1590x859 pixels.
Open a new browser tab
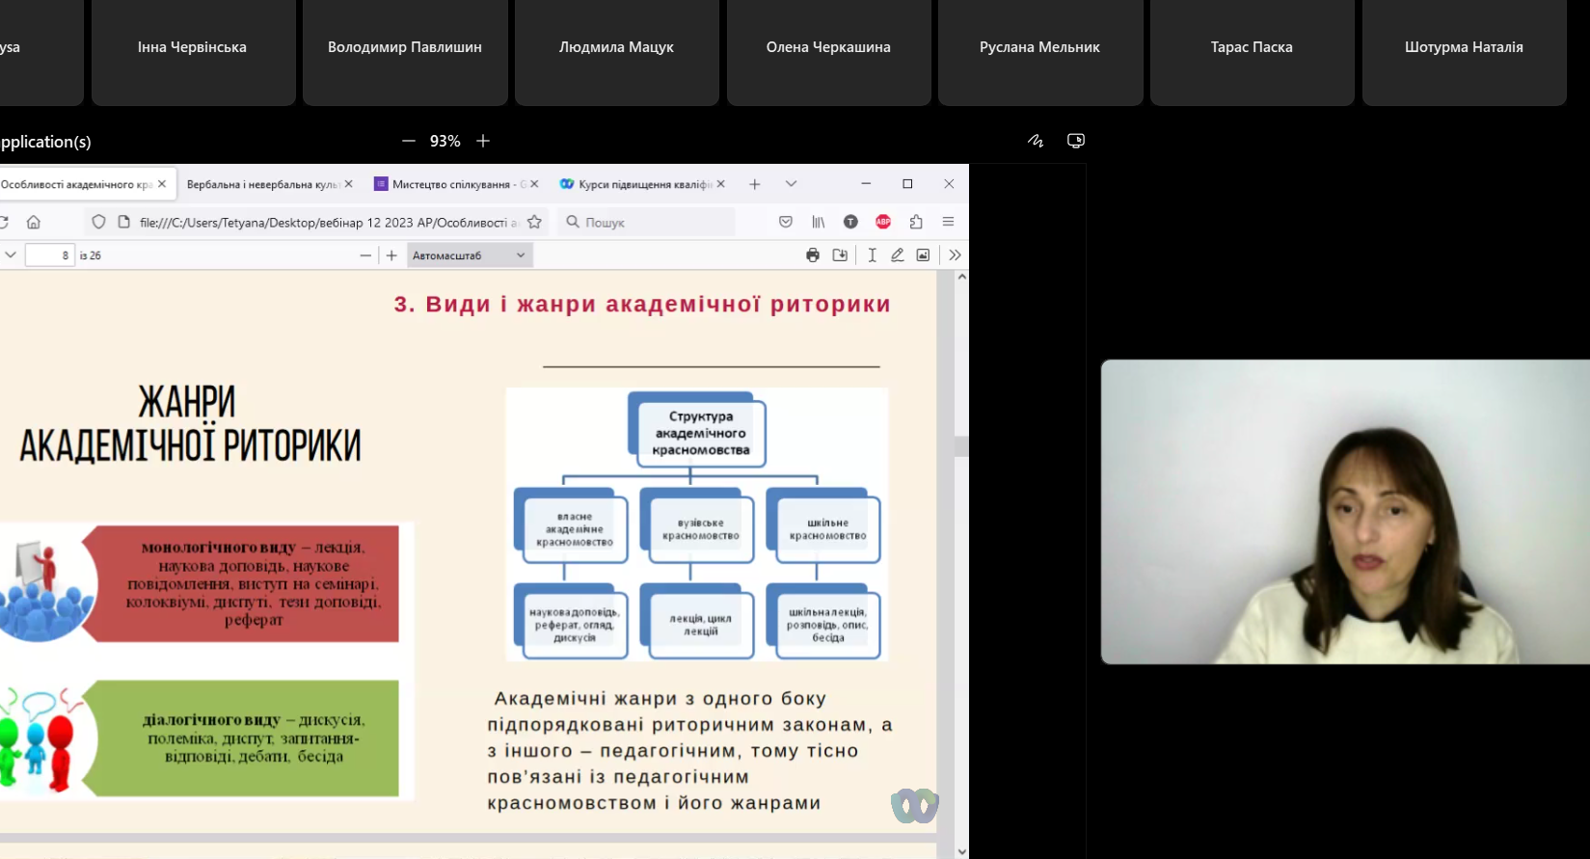[x=755, y=184]
